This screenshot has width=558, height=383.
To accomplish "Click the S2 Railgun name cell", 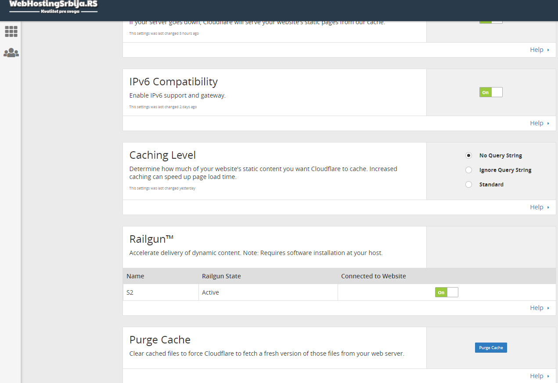I will point(161,292).
